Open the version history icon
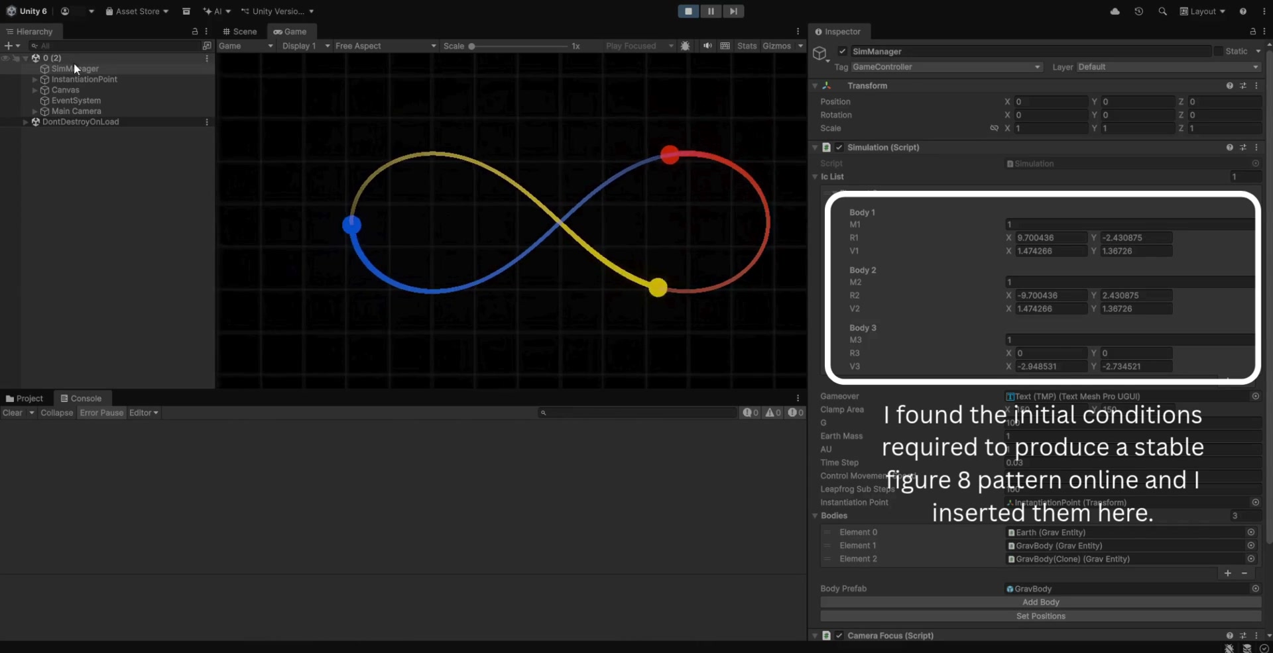The height and width of the screenshot is (653, 1273). coord(1139,11)
